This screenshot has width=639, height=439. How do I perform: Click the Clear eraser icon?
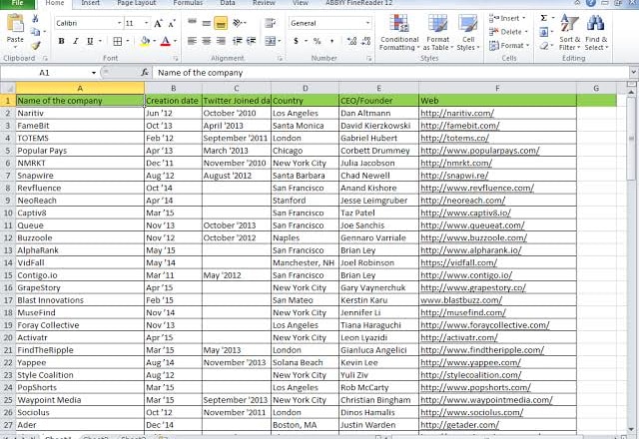tap(543, 46)
